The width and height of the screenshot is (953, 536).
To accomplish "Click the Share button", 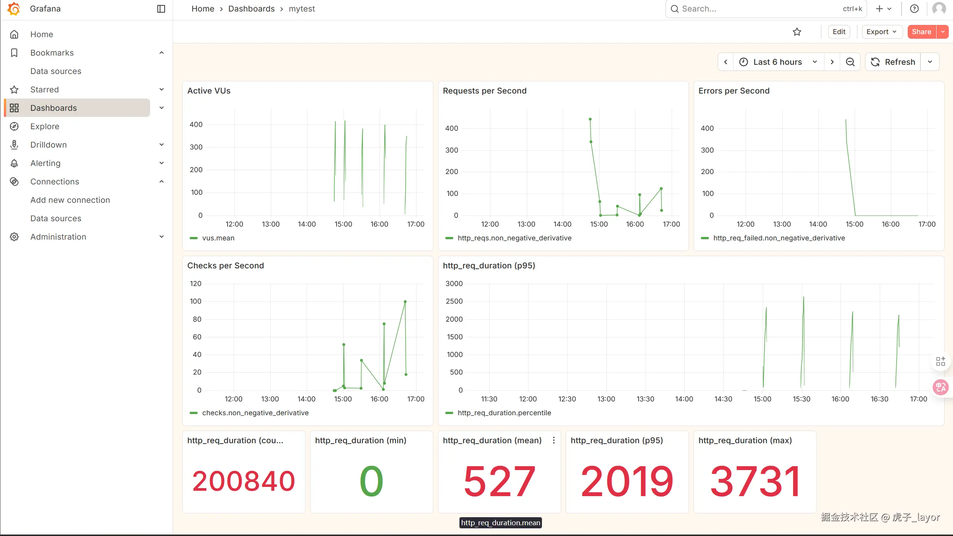I will (921, 32).
